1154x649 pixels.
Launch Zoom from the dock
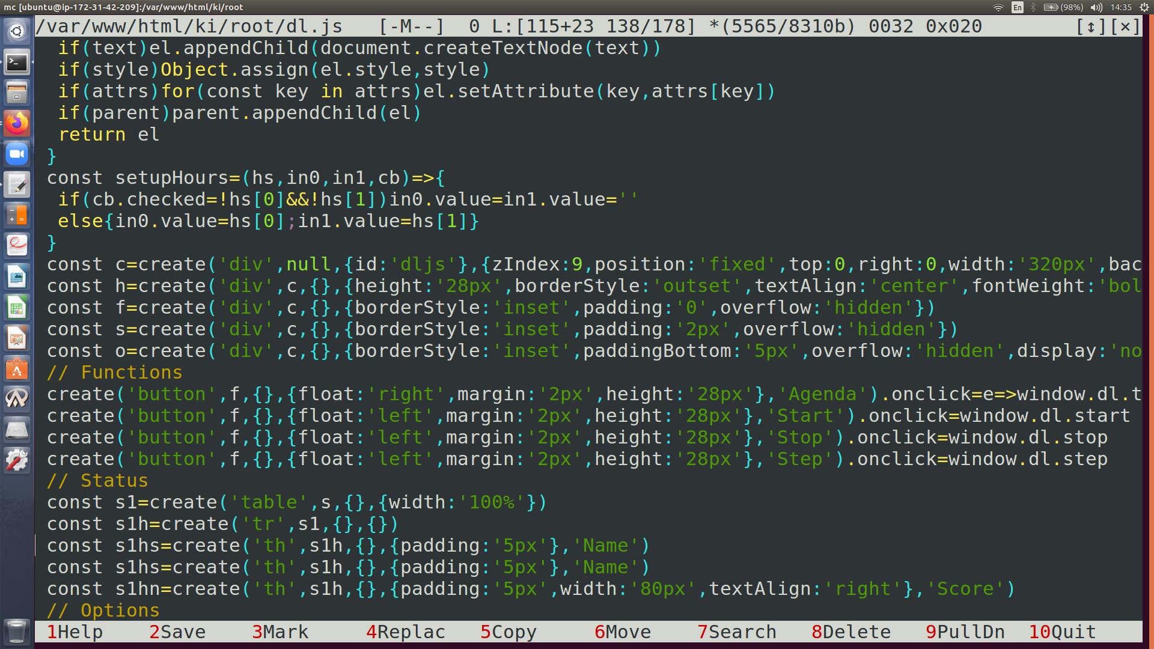coord(17,154)
